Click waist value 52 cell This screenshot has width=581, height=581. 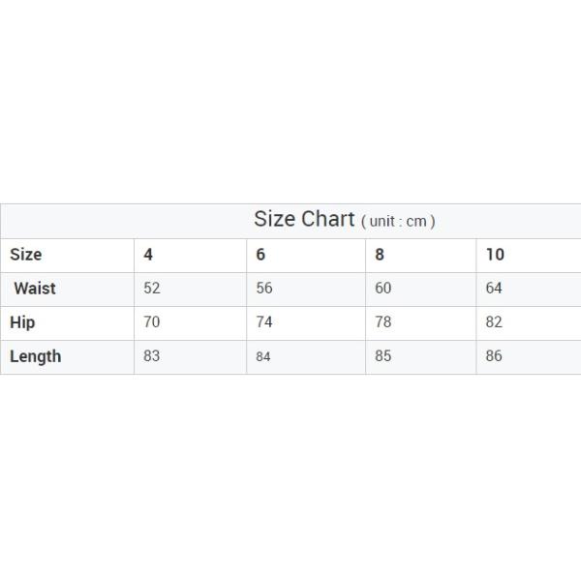(x=151, y=289)
